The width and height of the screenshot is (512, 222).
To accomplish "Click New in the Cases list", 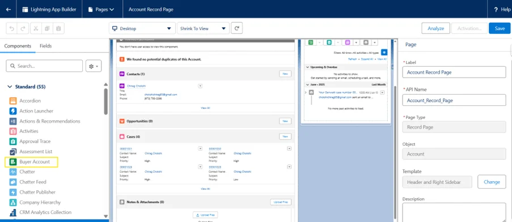I will 285,136.
